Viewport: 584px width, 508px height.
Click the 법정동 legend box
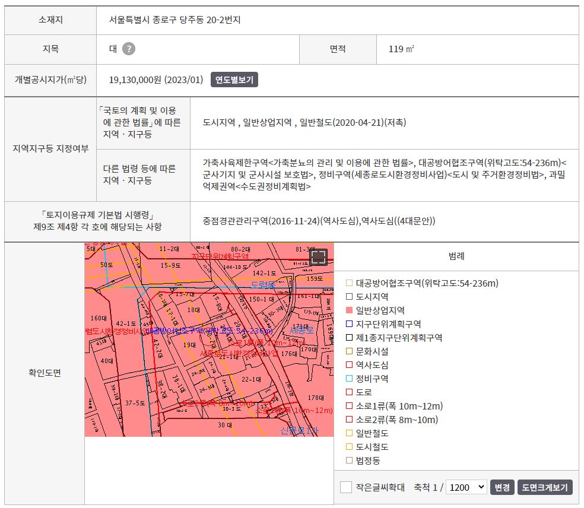click(x=349, y=461)
